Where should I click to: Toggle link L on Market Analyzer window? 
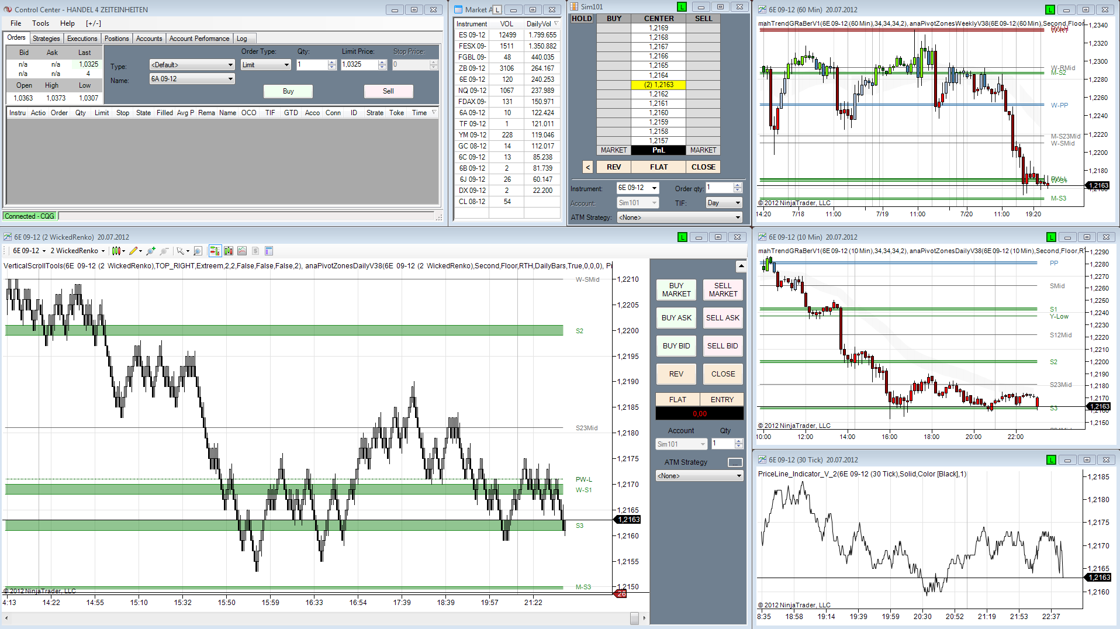click(497, 9)
